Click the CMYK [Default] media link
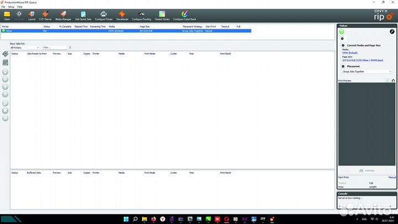This screenshot has height=224, width=398. click(x=349, y=53)
